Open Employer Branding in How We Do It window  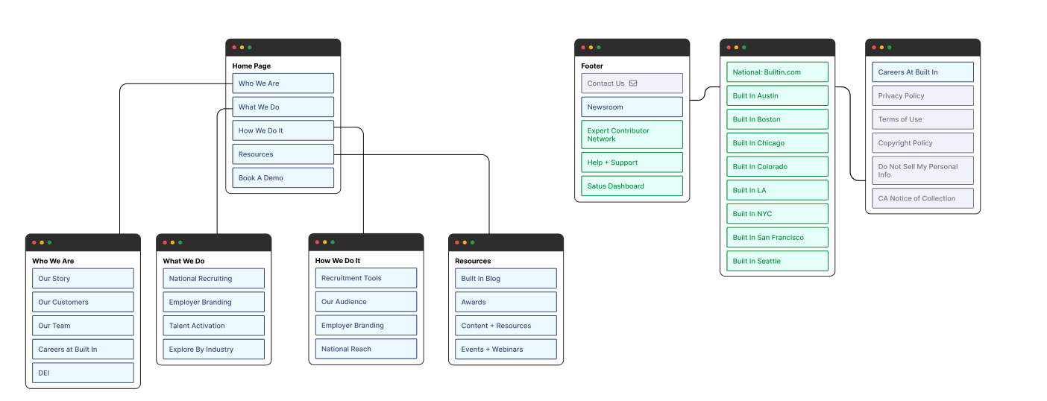(x=366, y=325)
